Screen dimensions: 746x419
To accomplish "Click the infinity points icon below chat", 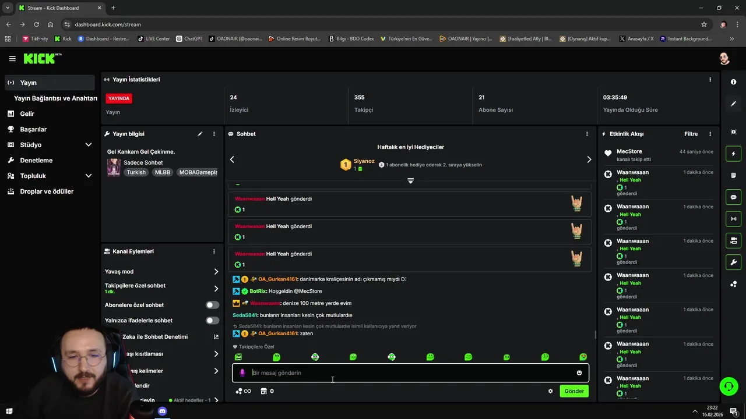I will [244, 391].
